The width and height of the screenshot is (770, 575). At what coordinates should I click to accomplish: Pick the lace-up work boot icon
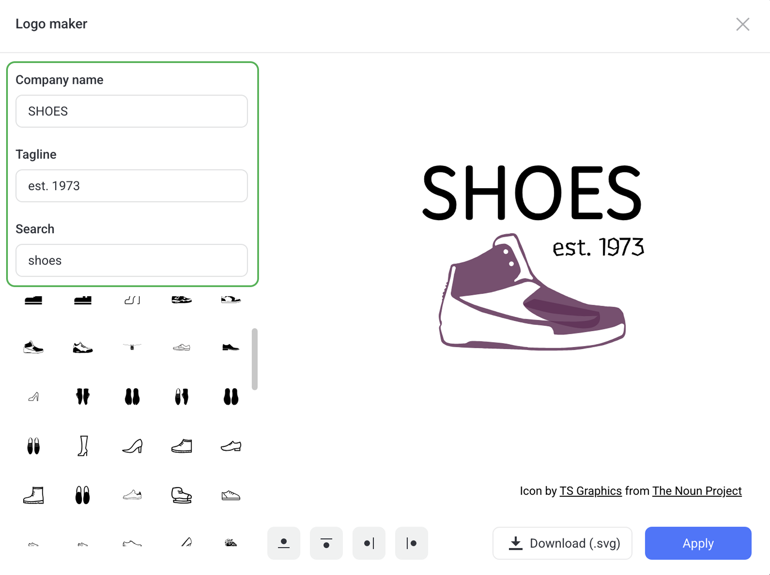pyautogui.click(x=34, y=495)
